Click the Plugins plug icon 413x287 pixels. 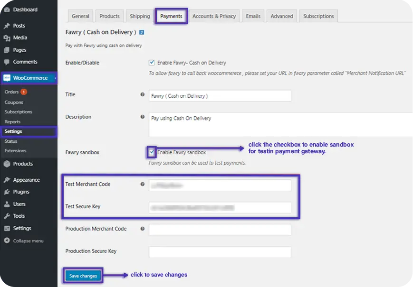click(x=7, y=192)
